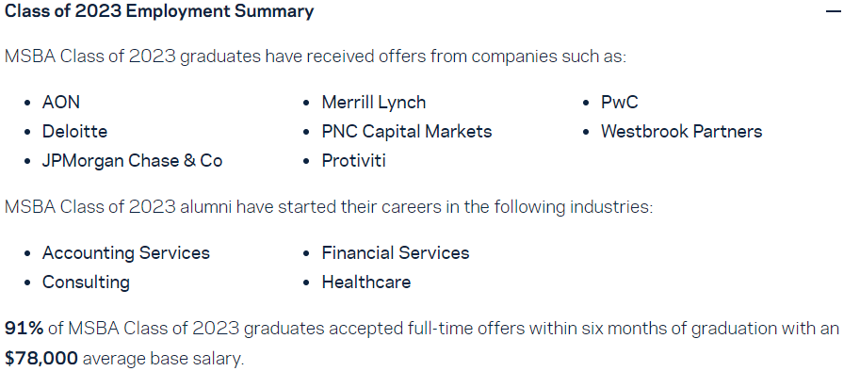Select PNC Capital Markets entry
The width and height of the screenshot is (860, 371).
(x=407, y=132)
